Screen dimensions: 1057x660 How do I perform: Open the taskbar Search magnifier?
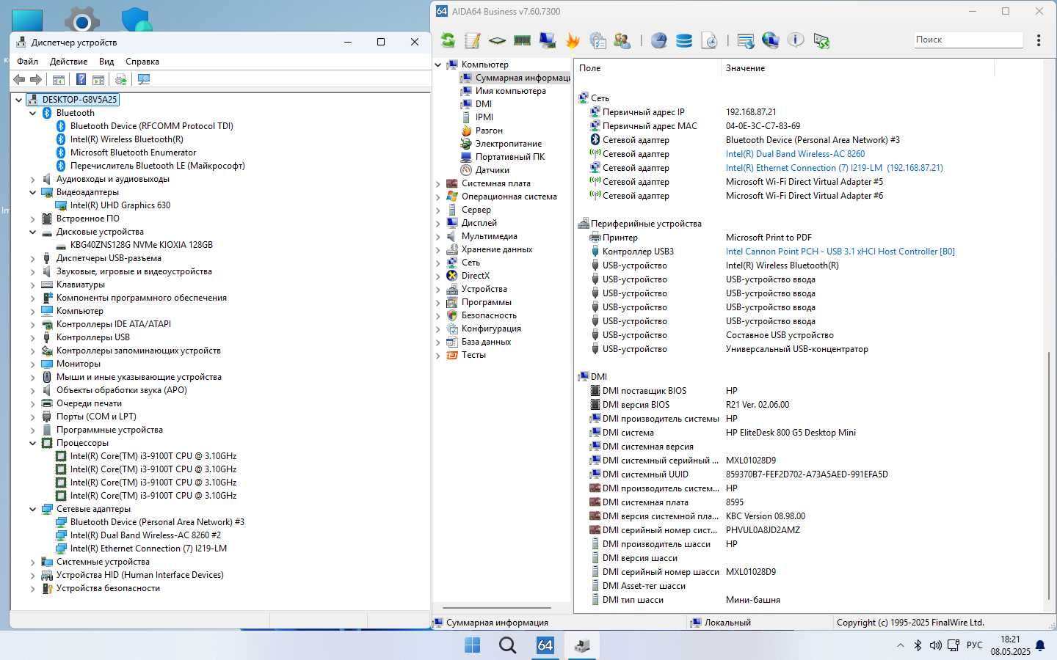click(x=507, y=645)
